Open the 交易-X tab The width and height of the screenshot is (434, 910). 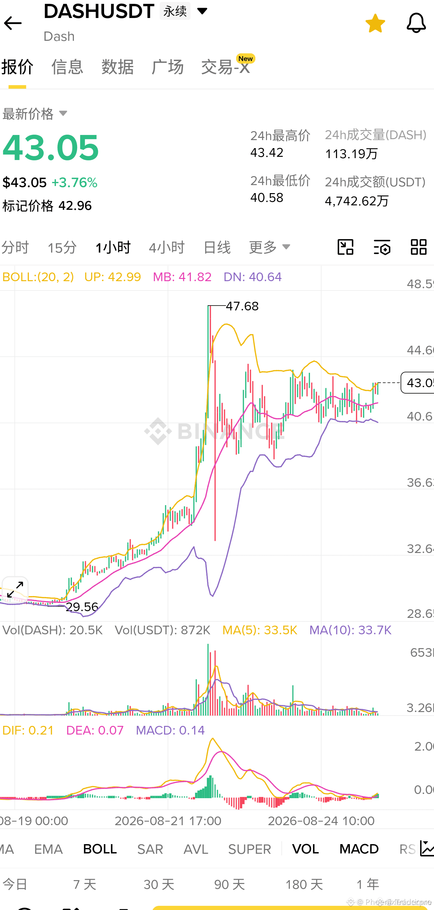[x=226, y=67]
